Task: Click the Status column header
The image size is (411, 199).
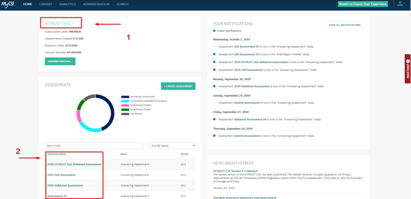Action: [x=124, y=154]
